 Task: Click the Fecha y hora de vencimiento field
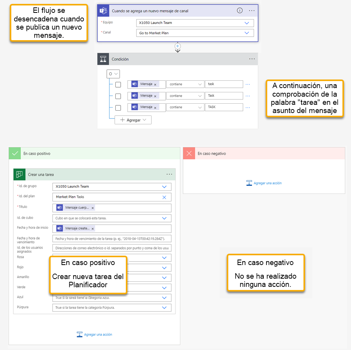point(112,239)
